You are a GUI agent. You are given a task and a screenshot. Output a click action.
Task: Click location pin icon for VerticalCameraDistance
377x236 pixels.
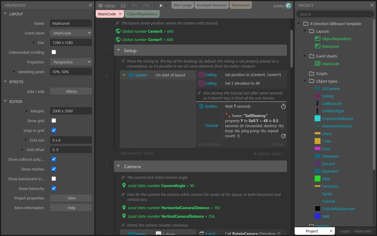(x=124, y=216)
